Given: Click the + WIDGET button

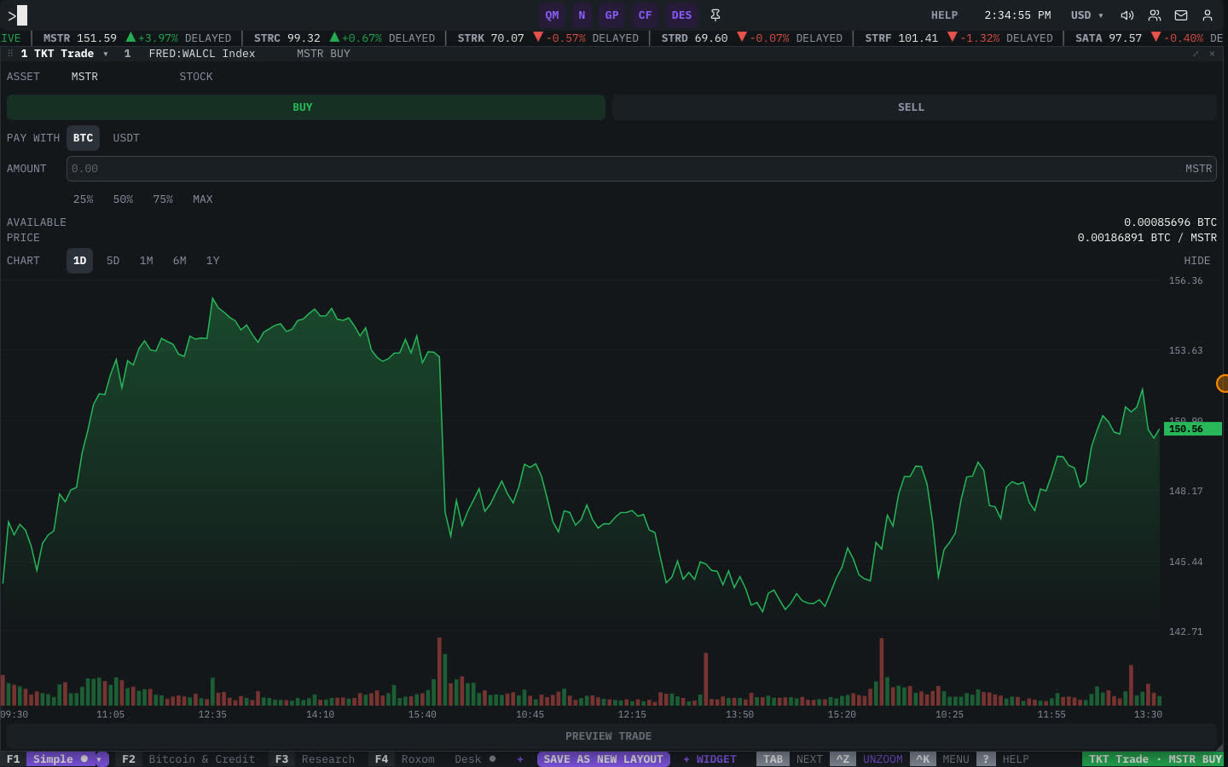Looking at the screenshot, I should click(710, 759).
